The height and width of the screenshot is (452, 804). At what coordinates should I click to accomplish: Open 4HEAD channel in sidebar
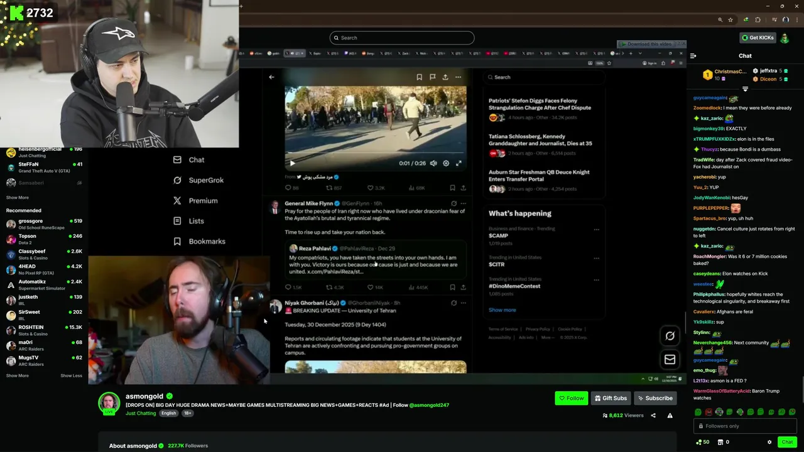tap(44, 269)
